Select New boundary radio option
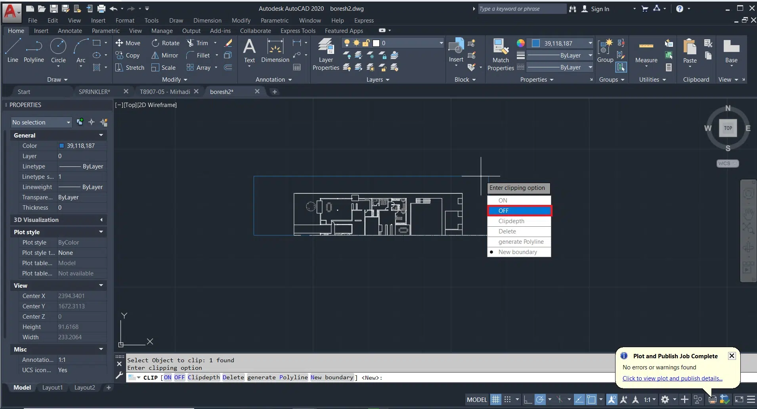 [518, 252]
